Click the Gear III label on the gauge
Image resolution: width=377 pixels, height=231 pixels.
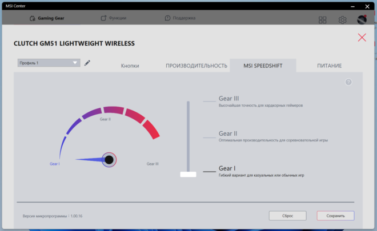tap(153, 164)
